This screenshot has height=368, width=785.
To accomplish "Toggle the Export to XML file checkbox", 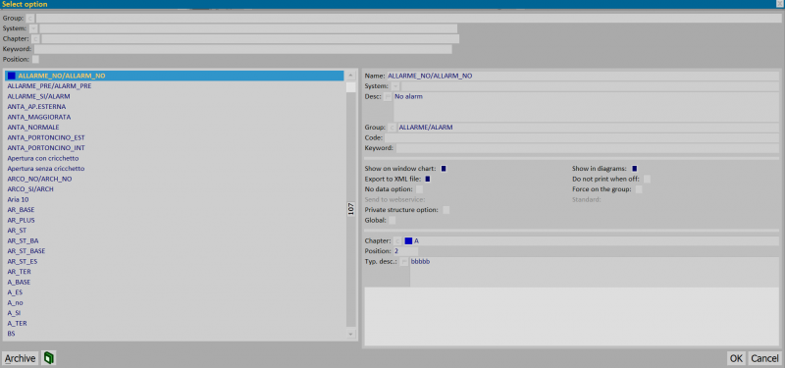I will pyautogui.click(x=428, y=179).
